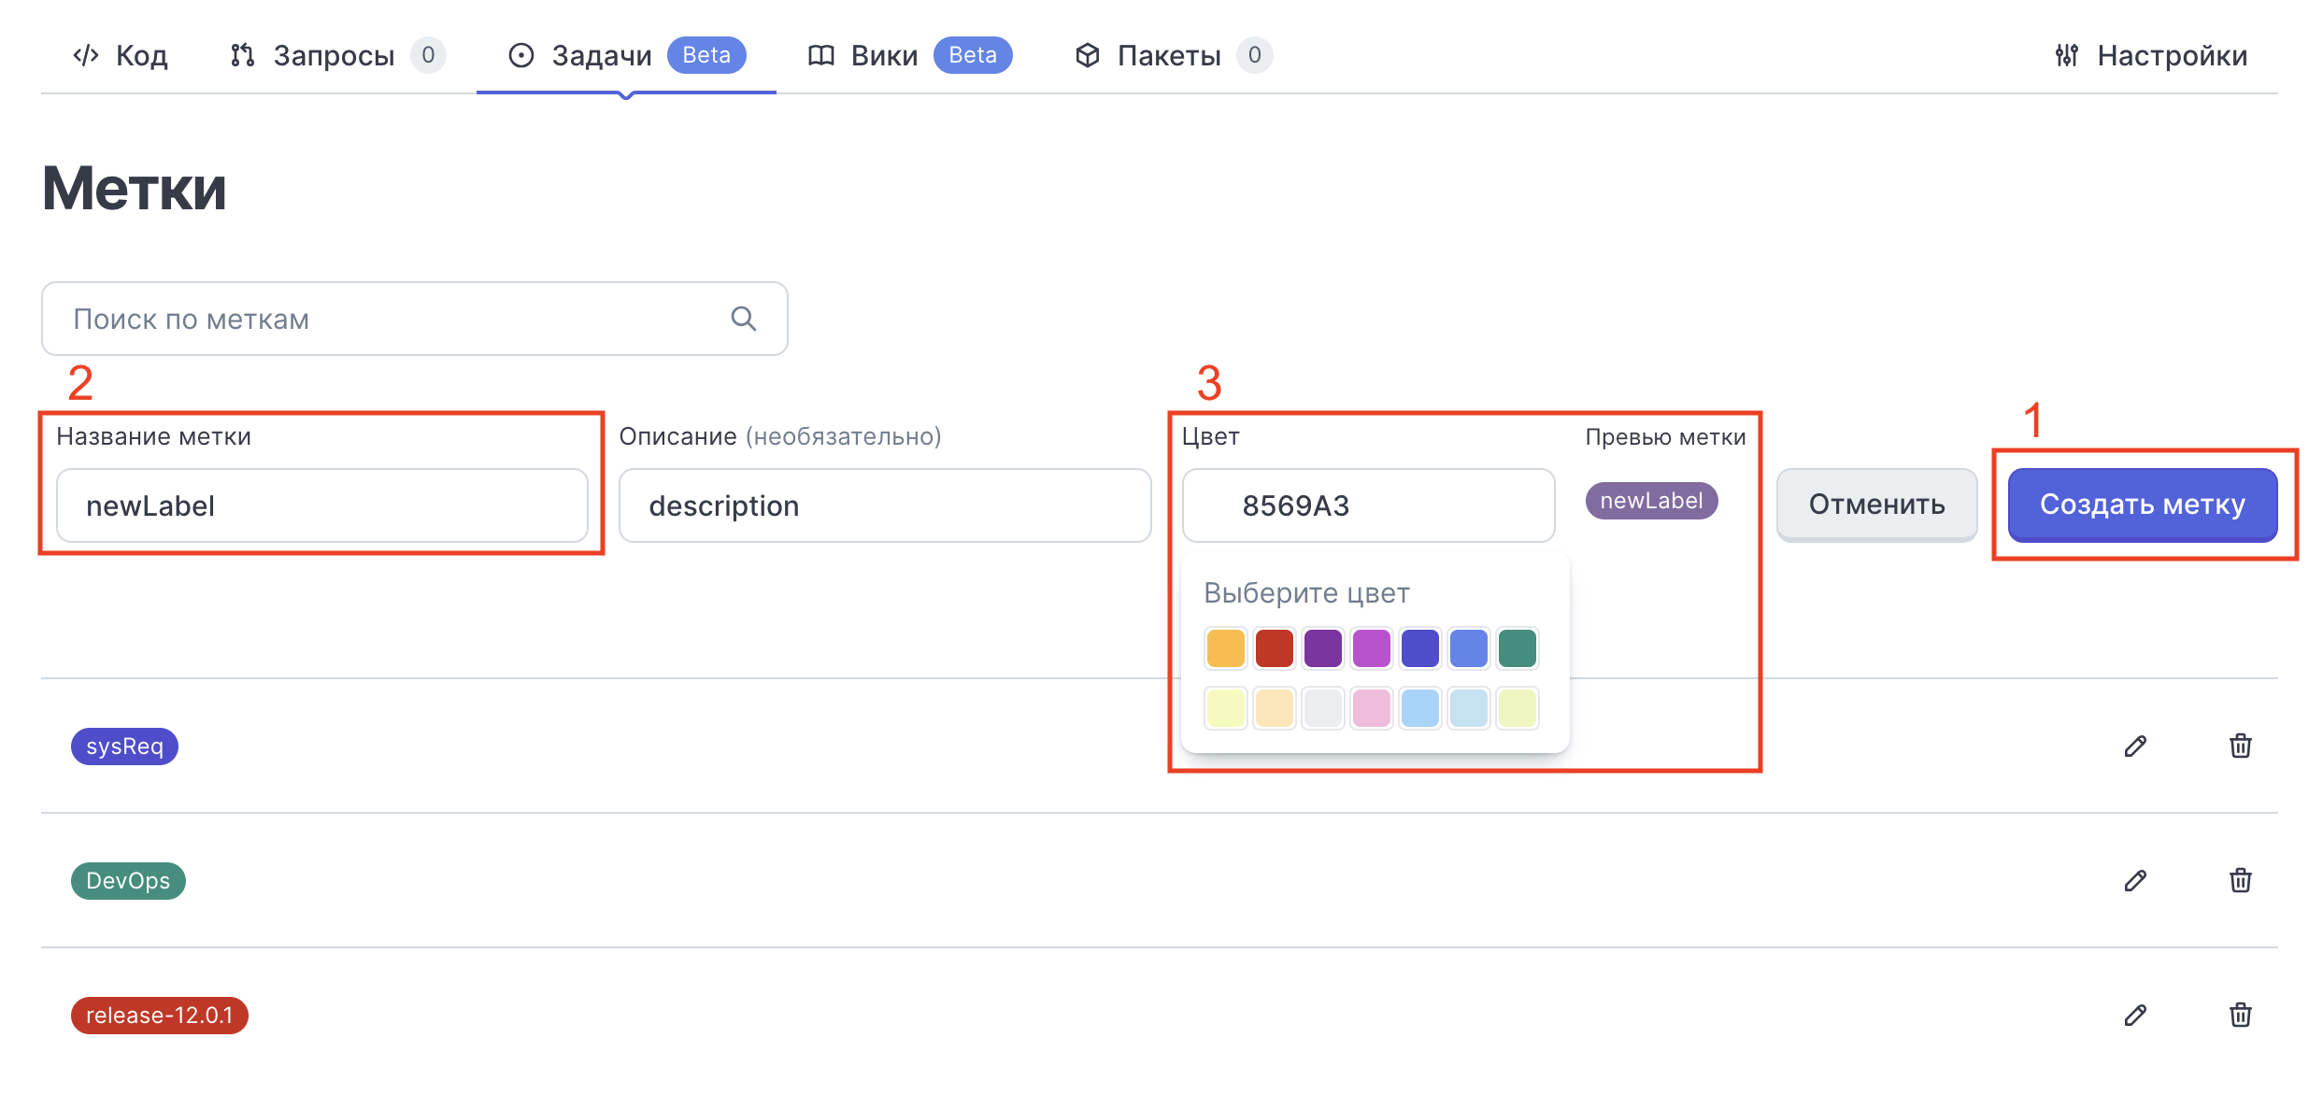Image resolution: width=2323 pixels, height=1095 pixels.
Task: Focus the Поиск по меткам search field
Action: pos(415,319)
